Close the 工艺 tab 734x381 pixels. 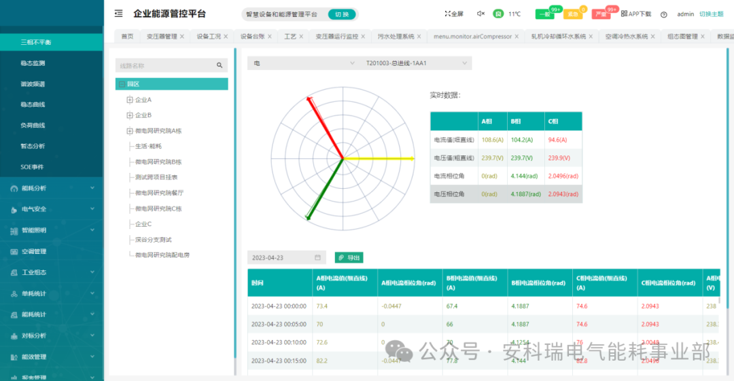point(301,37)
